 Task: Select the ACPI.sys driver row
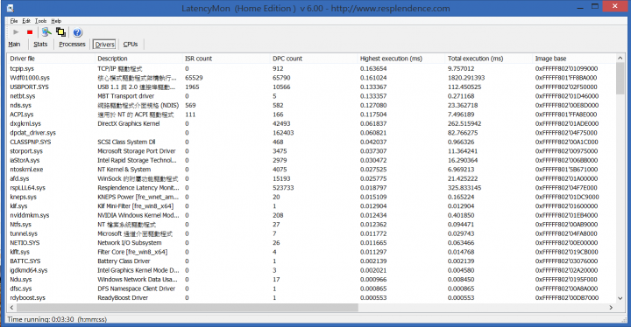click(311, 115)
